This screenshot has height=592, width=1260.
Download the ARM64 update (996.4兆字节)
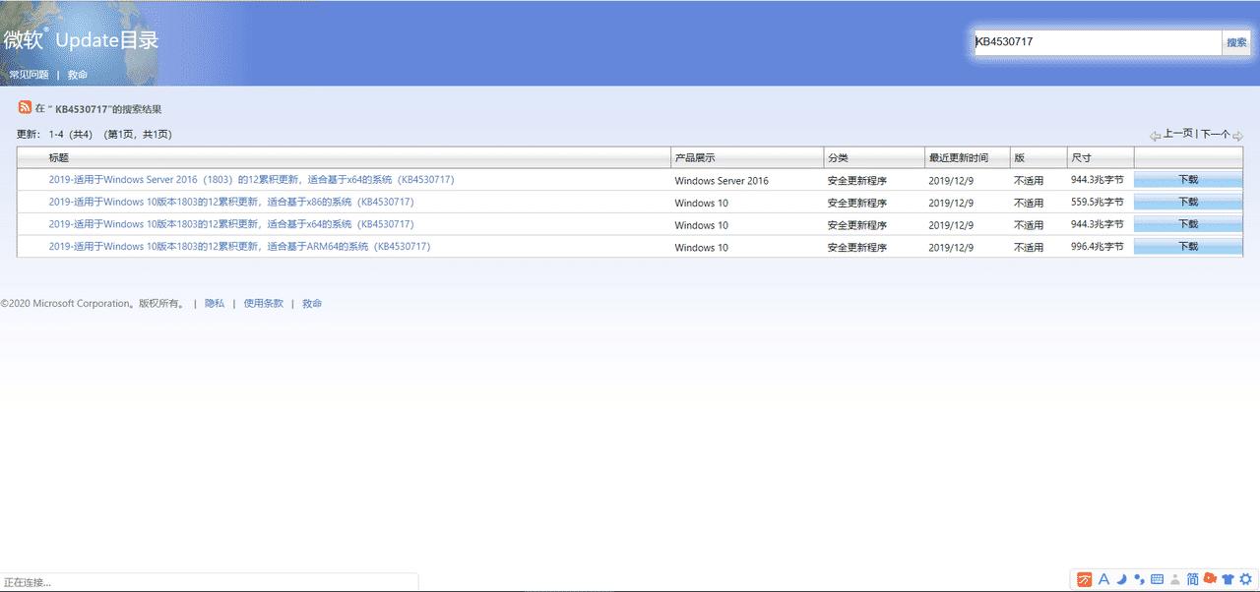coord(1188,246)
